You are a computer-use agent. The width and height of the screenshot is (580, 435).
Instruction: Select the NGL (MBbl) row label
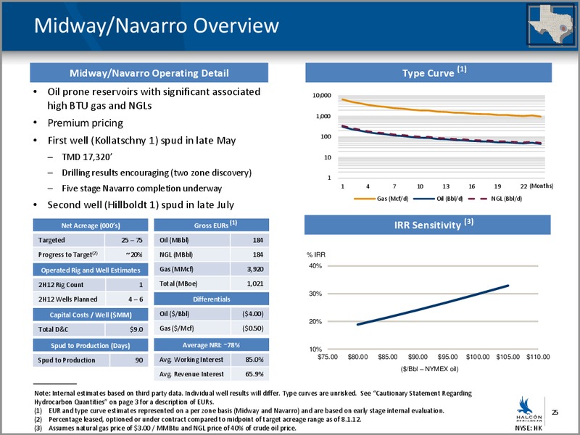tap(176, 254)
